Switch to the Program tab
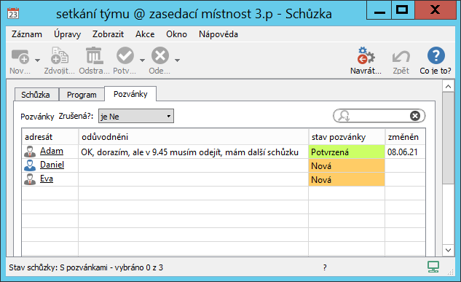 pyautogui.click(x=82, y=95)
